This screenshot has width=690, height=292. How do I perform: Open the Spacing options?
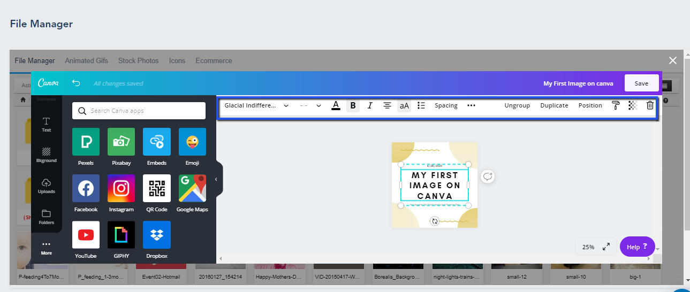[446, 105]
